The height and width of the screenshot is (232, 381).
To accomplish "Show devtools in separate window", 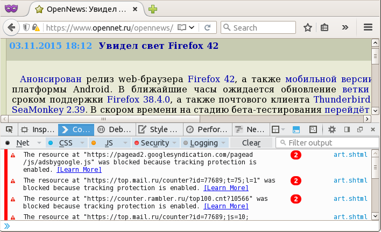I will (x=360, y=129).
